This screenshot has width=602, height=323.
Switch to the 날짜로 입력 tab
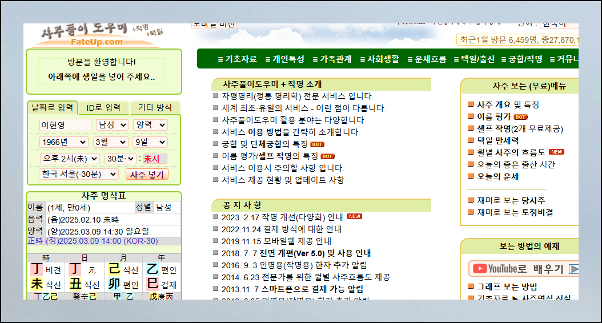pyautogui.click(x=52, y=108)
